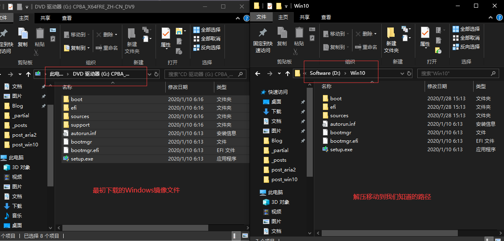The height and width of the screenshot is (241, 504).
Task: Open Share tab in Win10 window
Action: click(304, 17)
